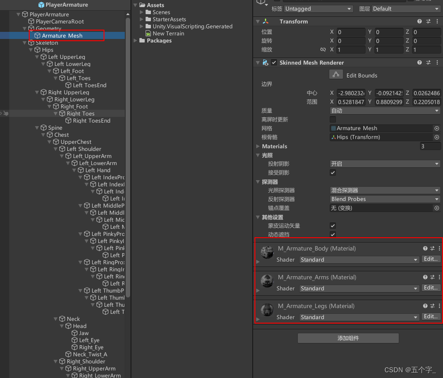Select the Scenes folder icon
The image size is (443, 378).
point(148,12)
